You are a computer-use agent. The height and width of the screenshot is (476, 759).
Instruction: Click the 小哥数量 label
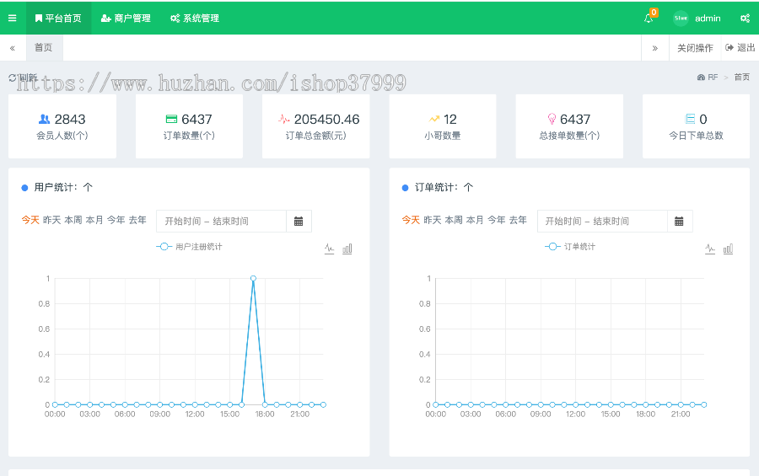click(x=443, y=136)
